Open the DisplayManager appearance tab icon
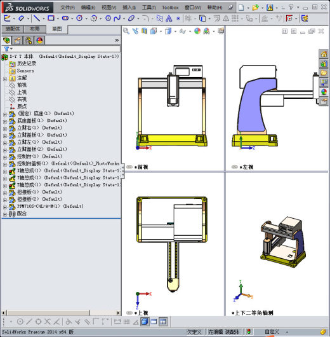Screen dimensions: 330x337 39,41
